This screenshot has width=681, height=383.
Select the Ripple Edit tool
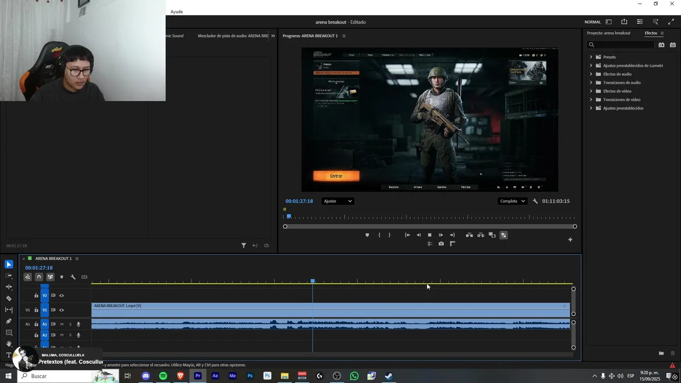coord(9,287)
